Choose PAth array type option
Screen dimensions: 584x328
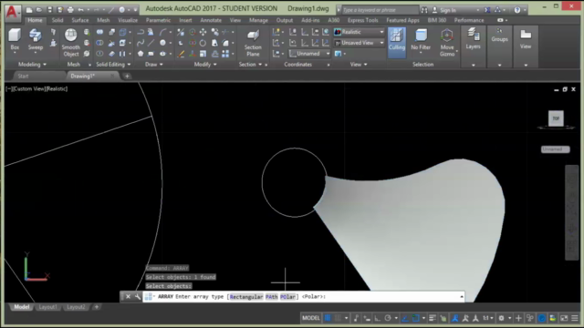tap(272, 297)
